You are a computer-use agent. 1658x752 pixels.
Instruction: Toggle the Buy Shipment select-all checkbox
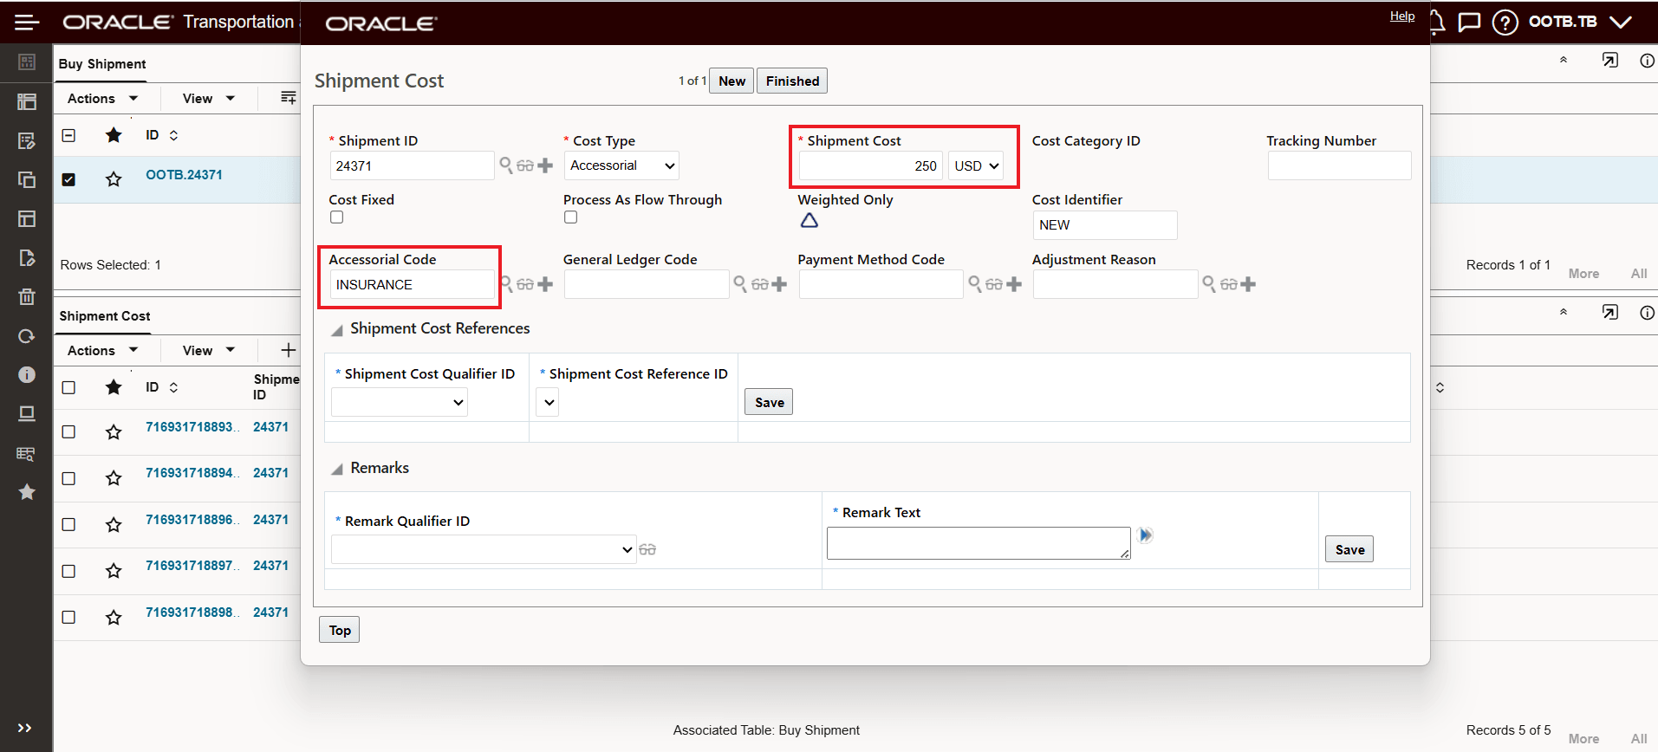68,135
